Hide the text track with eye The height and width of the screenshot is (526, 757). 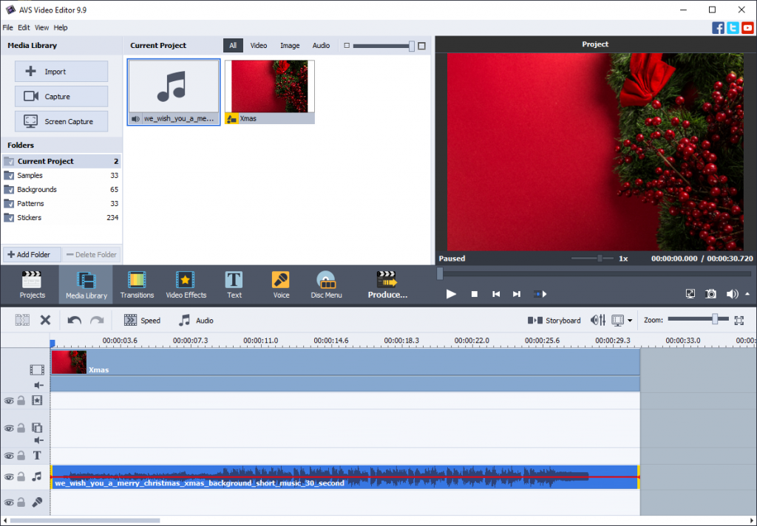[x=9, y=456]
